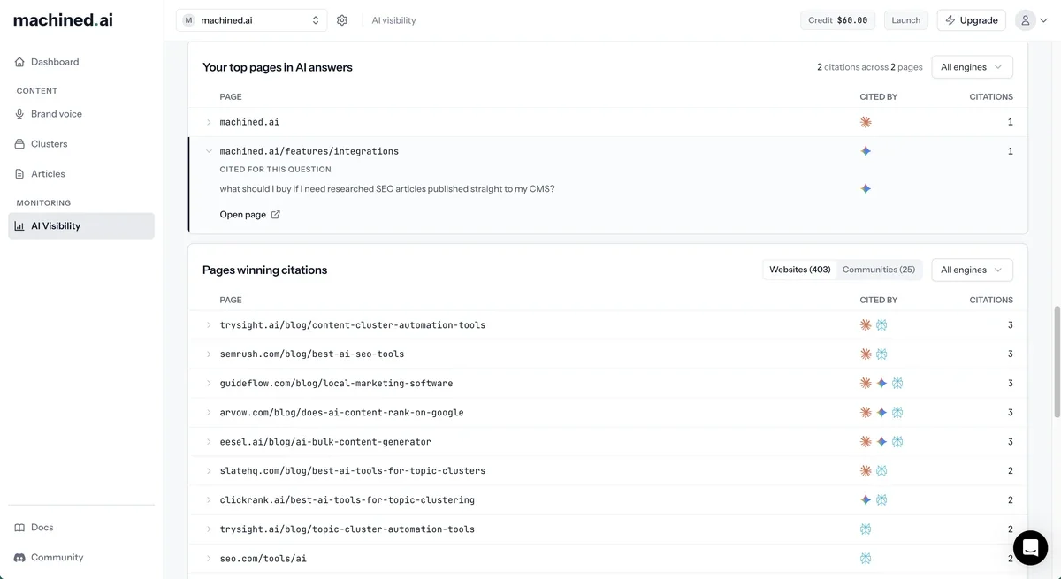Click the external link icon after Open page

point(275,214)
